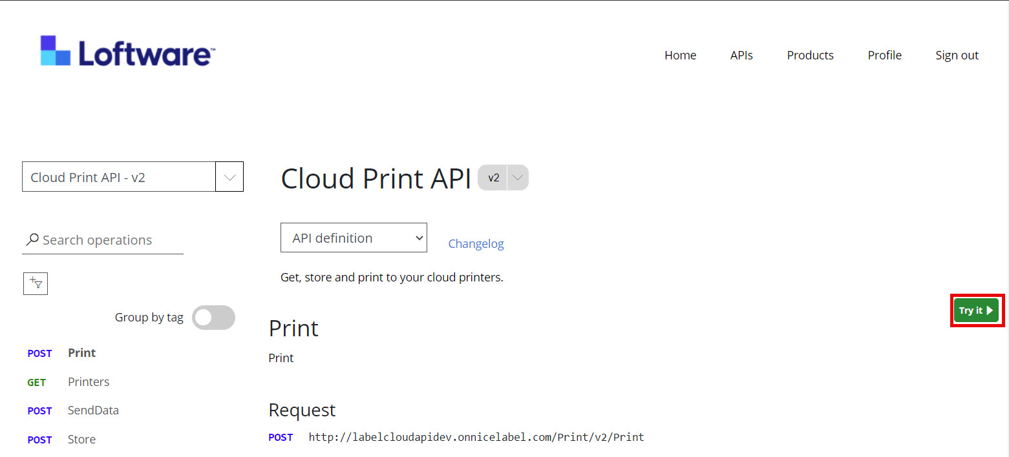Open the filter by tags icon

(36, 283)
